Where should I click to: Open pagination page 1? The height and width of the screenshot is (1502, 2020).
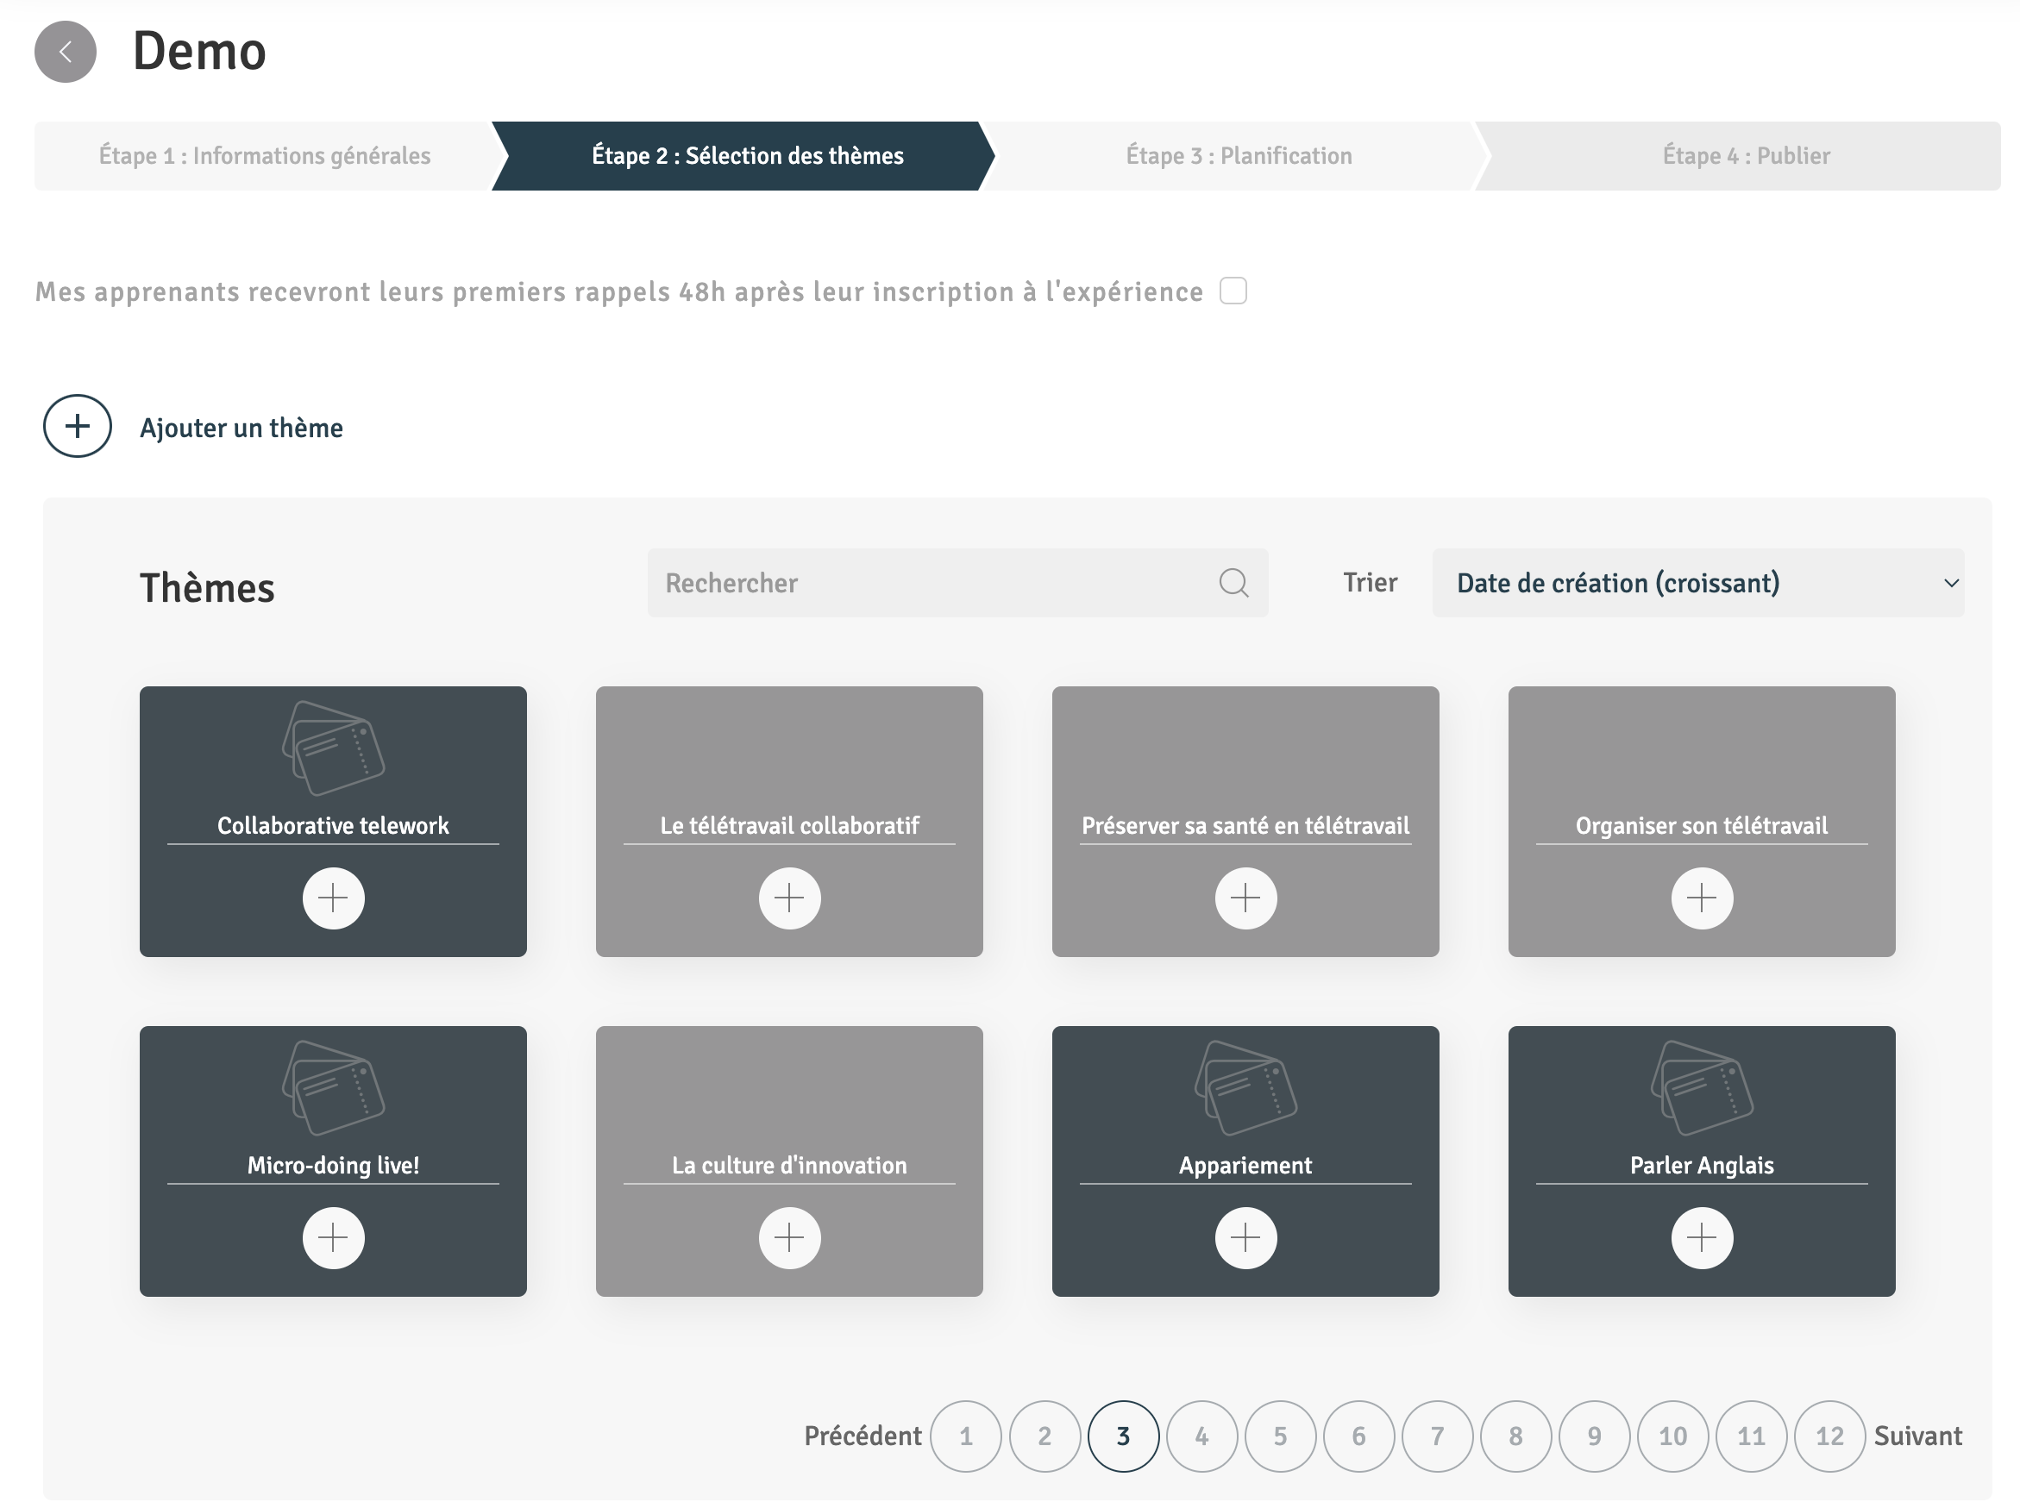click(966, 1436)
